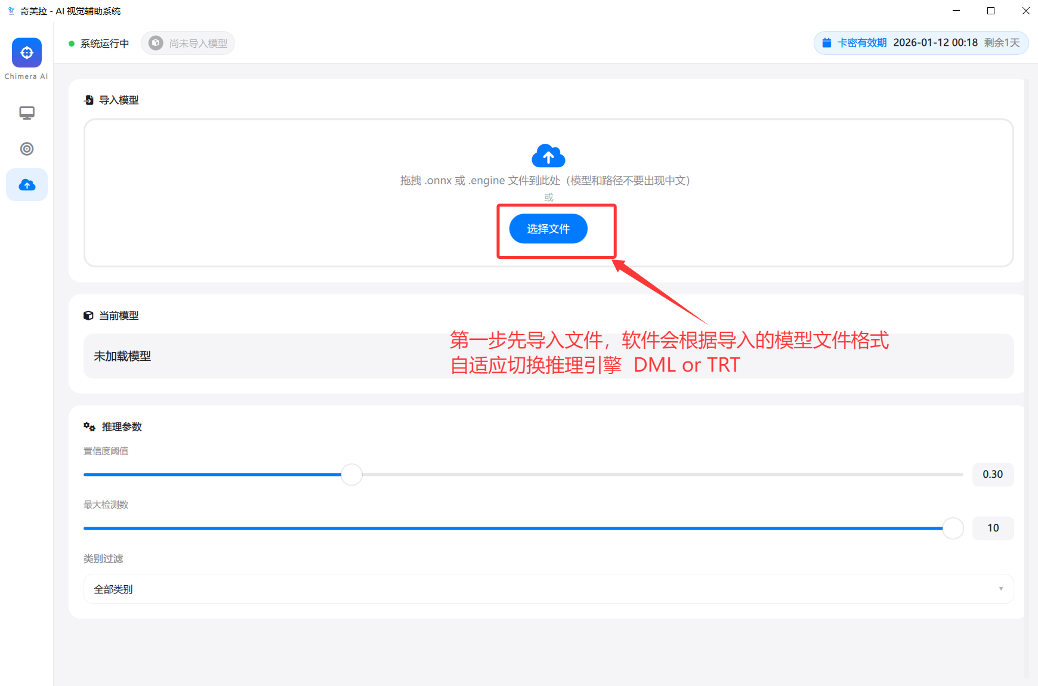The height and width of the screenshot is (686, 1038).
Task: Close the 奇美拉 window
Action: (x=1025, y=11)
